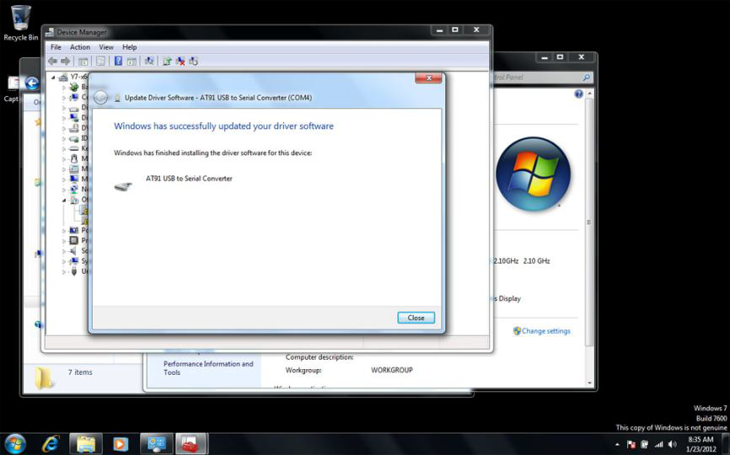Open the Action menu

(x=80, y=47)
